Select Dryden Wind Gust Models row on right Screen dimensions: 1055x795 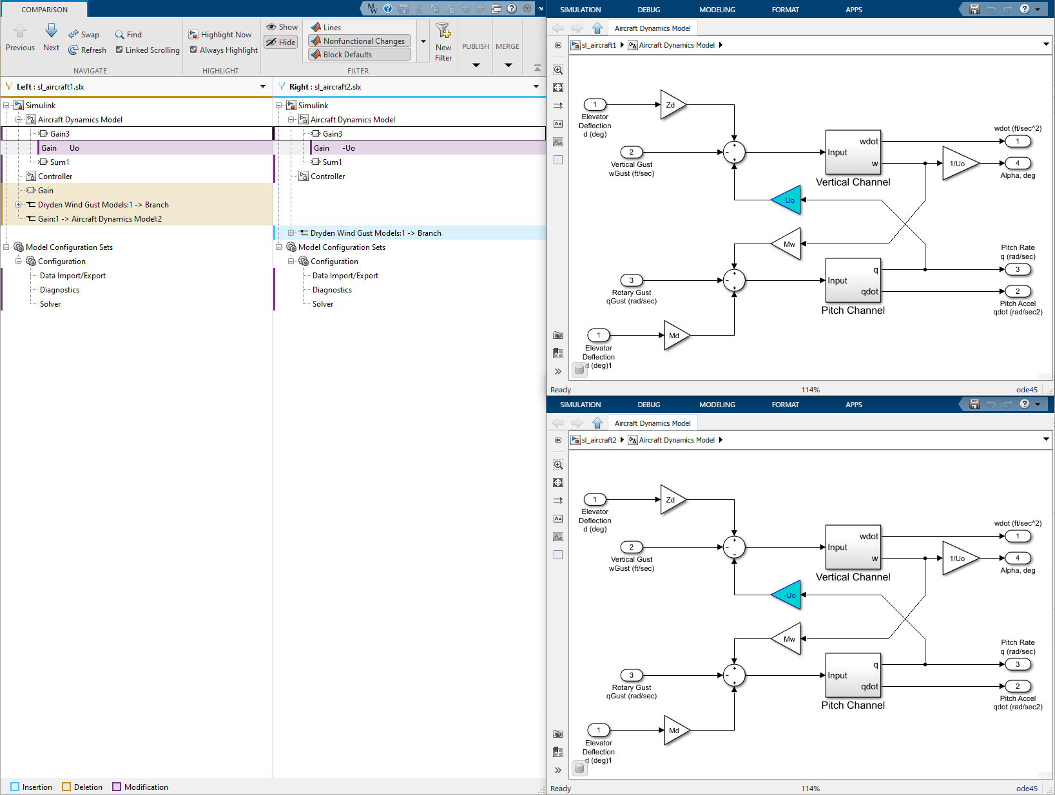point(375,233)
